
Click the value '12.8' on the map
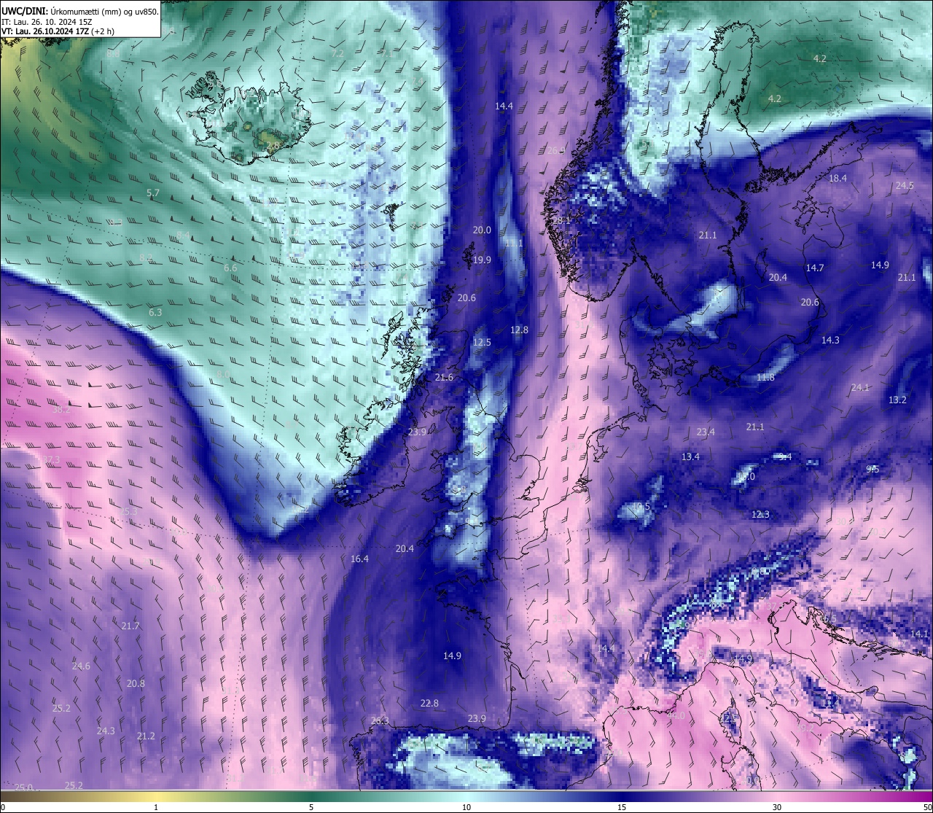(x=519, y=330)
